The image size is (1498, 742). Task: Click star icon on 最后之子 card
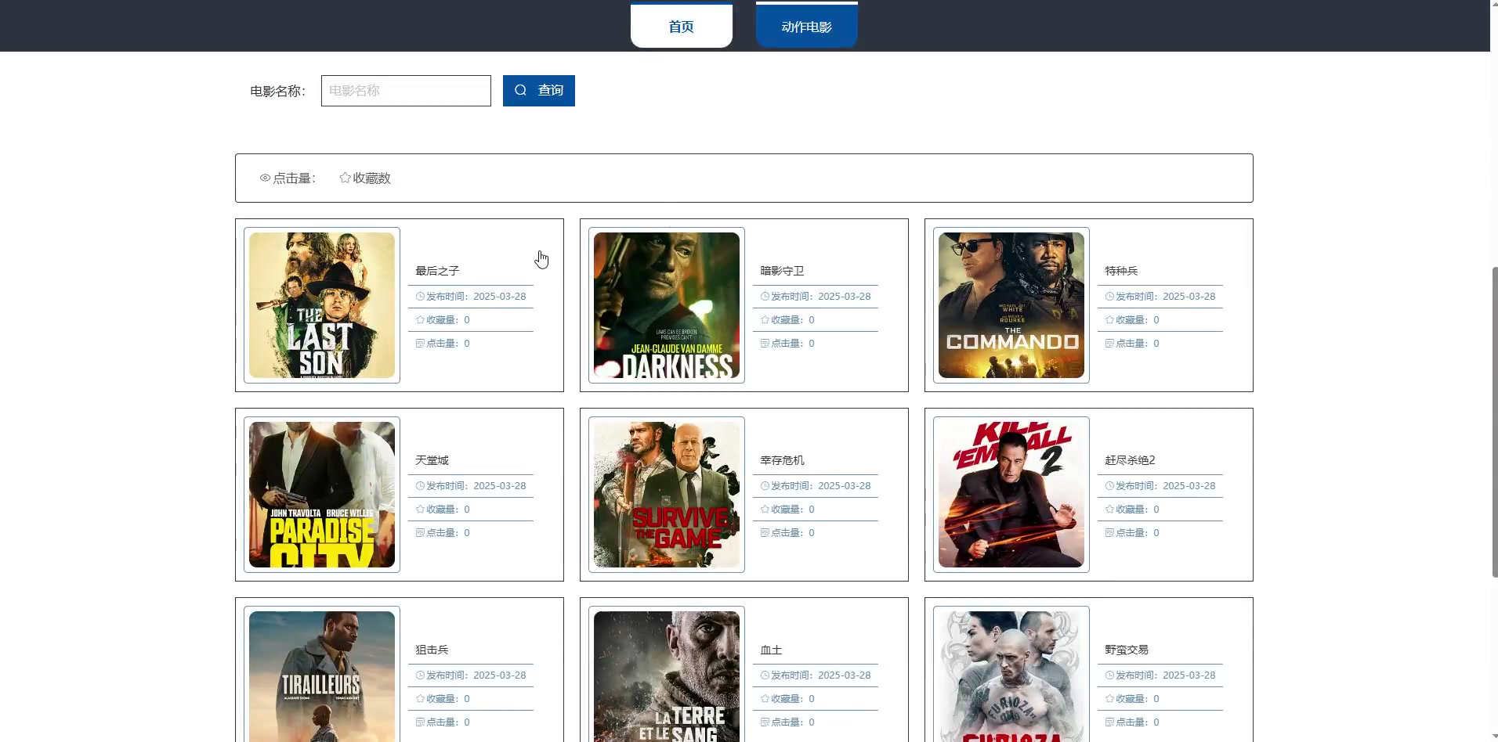[420, 320]
